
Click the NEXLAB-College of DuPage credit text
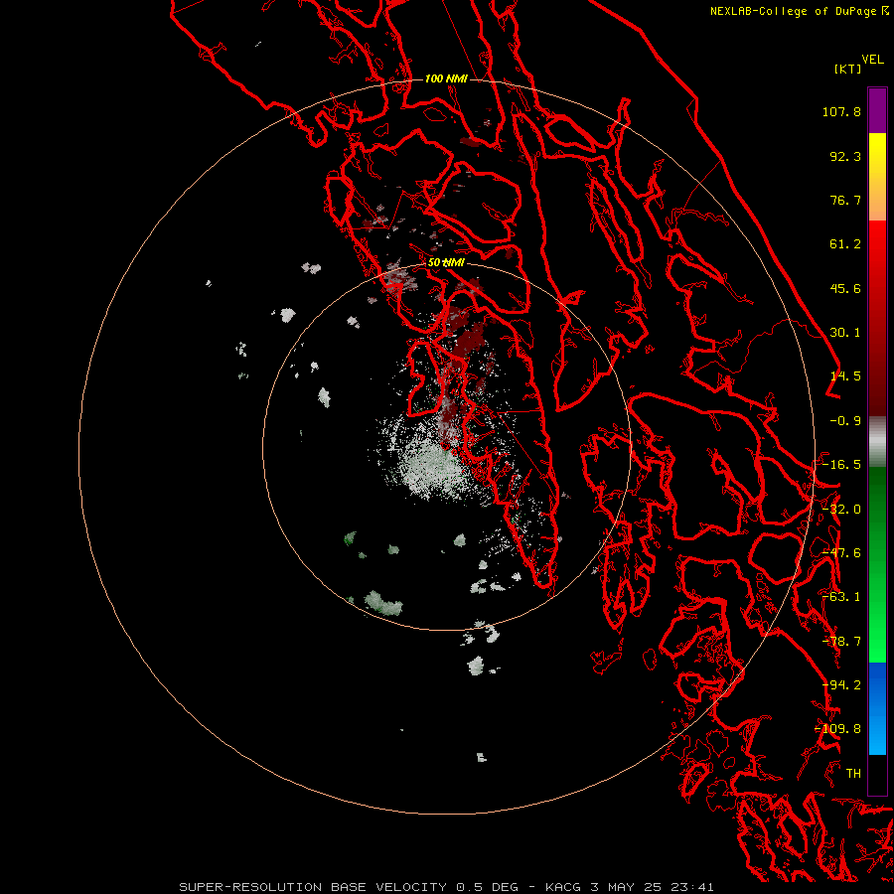point(795,11)
